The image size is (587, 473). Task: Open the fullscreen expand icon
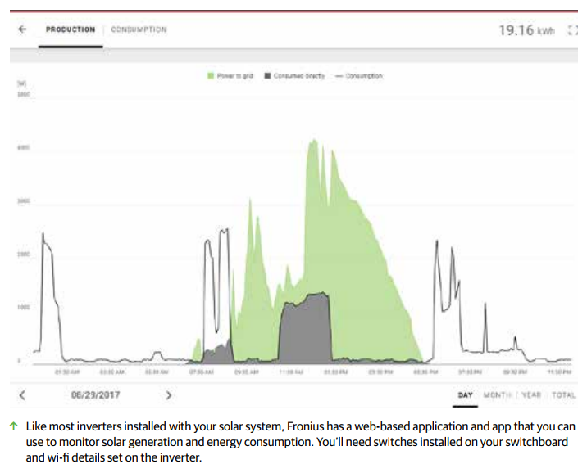click(x=573, y=30)
